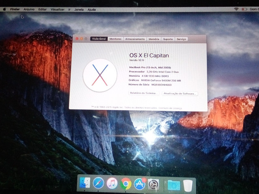Select the Visão Geral tab
Image resolution: width=259 pixels, height=194 pixels.
coord(99,39)
